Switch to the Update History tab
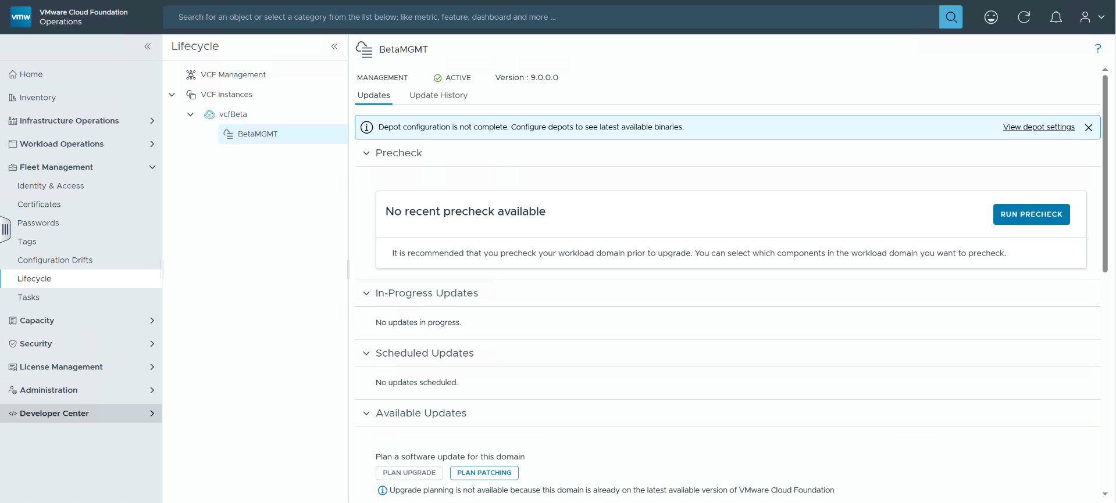This screenshot has height=503, width=1116. tap(438, 95)
